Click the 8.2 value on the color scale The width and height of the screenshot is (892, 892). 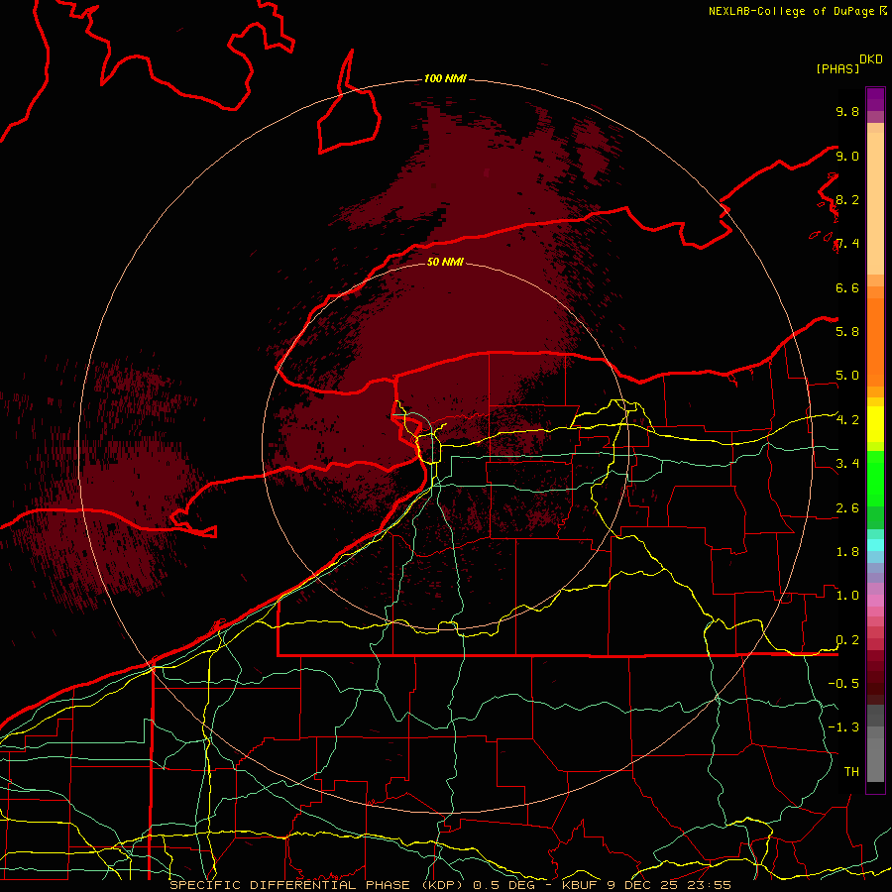click(x=847, y=199)
